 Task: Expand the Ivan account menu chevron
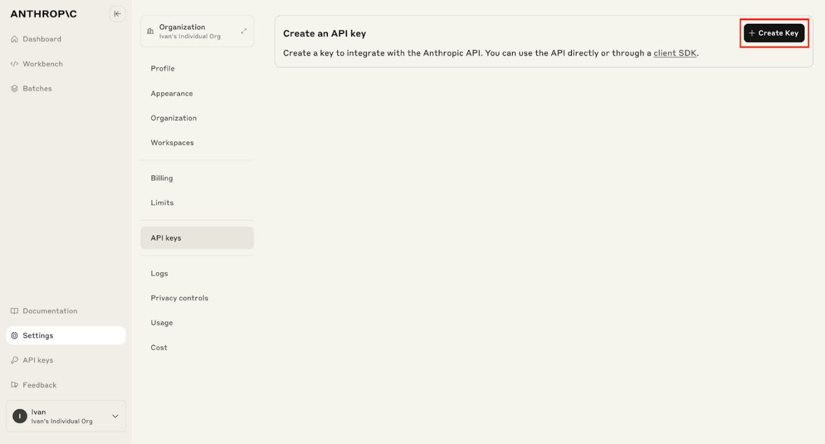coord(117,416)
